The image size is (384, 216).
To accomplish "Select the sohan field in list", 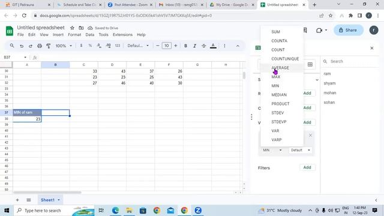I will click(x=329, y=103).
